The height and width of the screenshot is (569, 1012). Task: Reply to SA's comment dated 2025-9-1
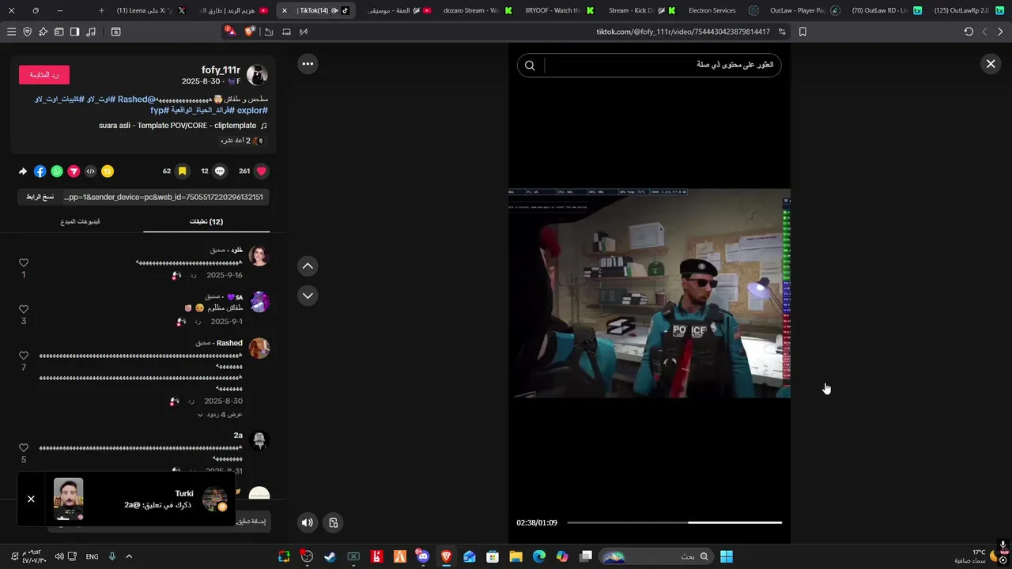click(198, 322)
